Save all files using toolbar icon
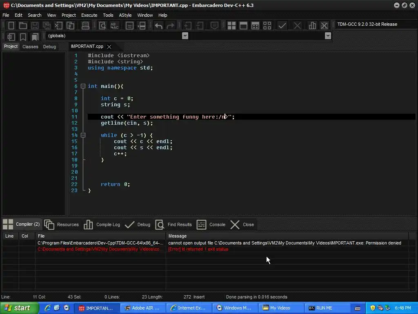Image resolution: width=418 pixels, height=314 pixels. (x=47, y=26)
